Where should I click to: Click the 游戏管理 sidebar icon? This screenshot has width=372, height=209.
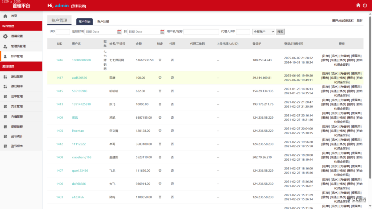[5, 77]
